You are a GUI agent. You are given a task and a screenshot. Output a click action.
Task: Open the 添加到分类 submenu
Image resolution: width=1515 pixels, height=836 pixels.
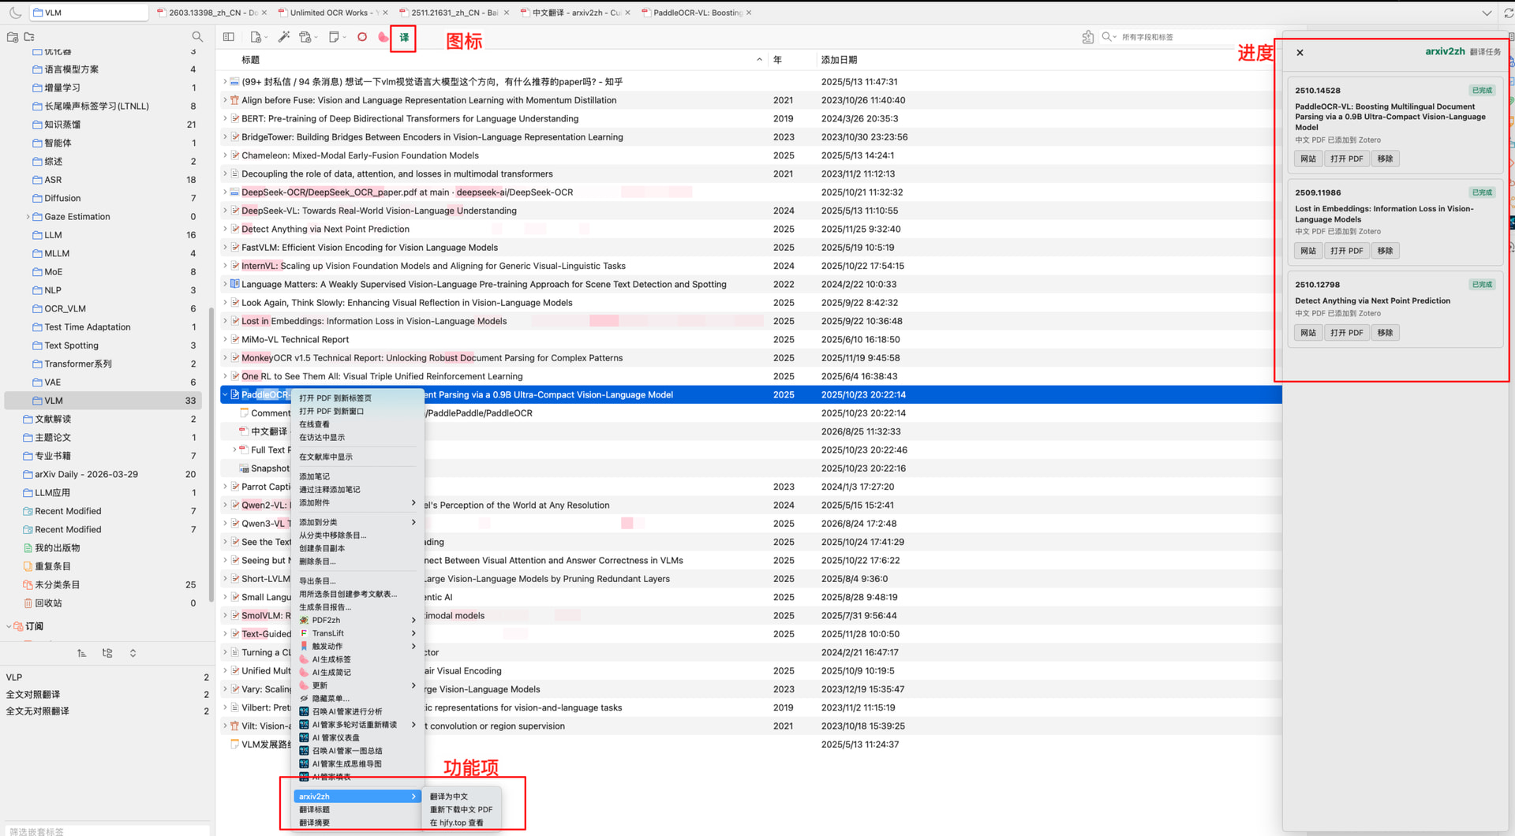357,522
